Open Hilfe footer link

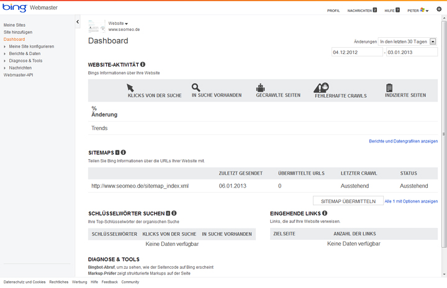94,282
